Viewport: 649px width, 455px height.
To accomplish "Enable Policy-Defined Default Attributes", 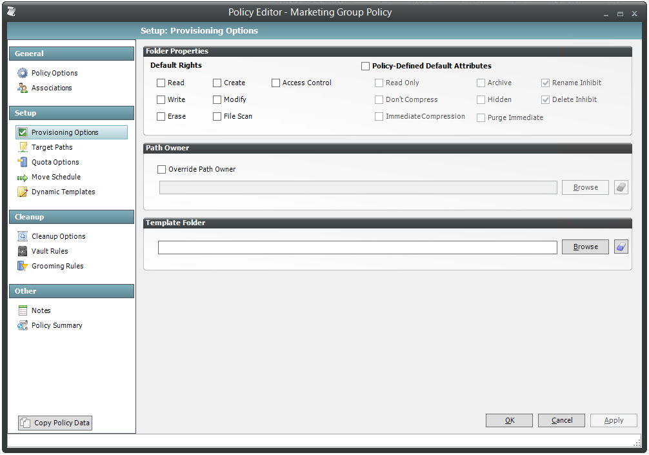I will [366, 66].
